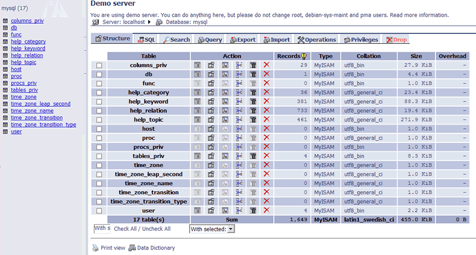Screen dimensions: 476x255
Task: Insert icon for host table row
Action: pos(239,129)
